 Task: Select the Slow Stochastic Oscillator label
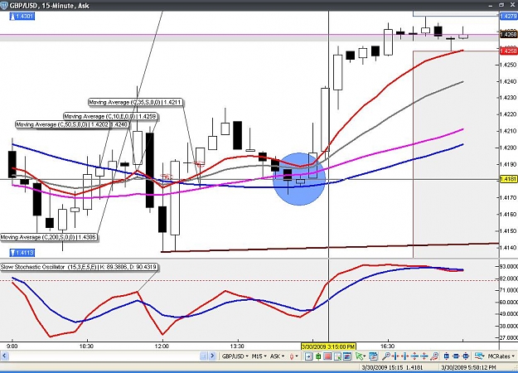[79, 267]
